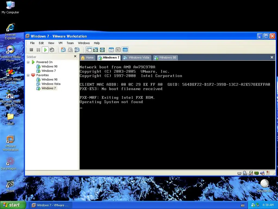Click the disconnected floppy status bar icon
Image resolution: width=278 pixels, height=209 pixels.
pyautogui.click(x=251, y=173)
